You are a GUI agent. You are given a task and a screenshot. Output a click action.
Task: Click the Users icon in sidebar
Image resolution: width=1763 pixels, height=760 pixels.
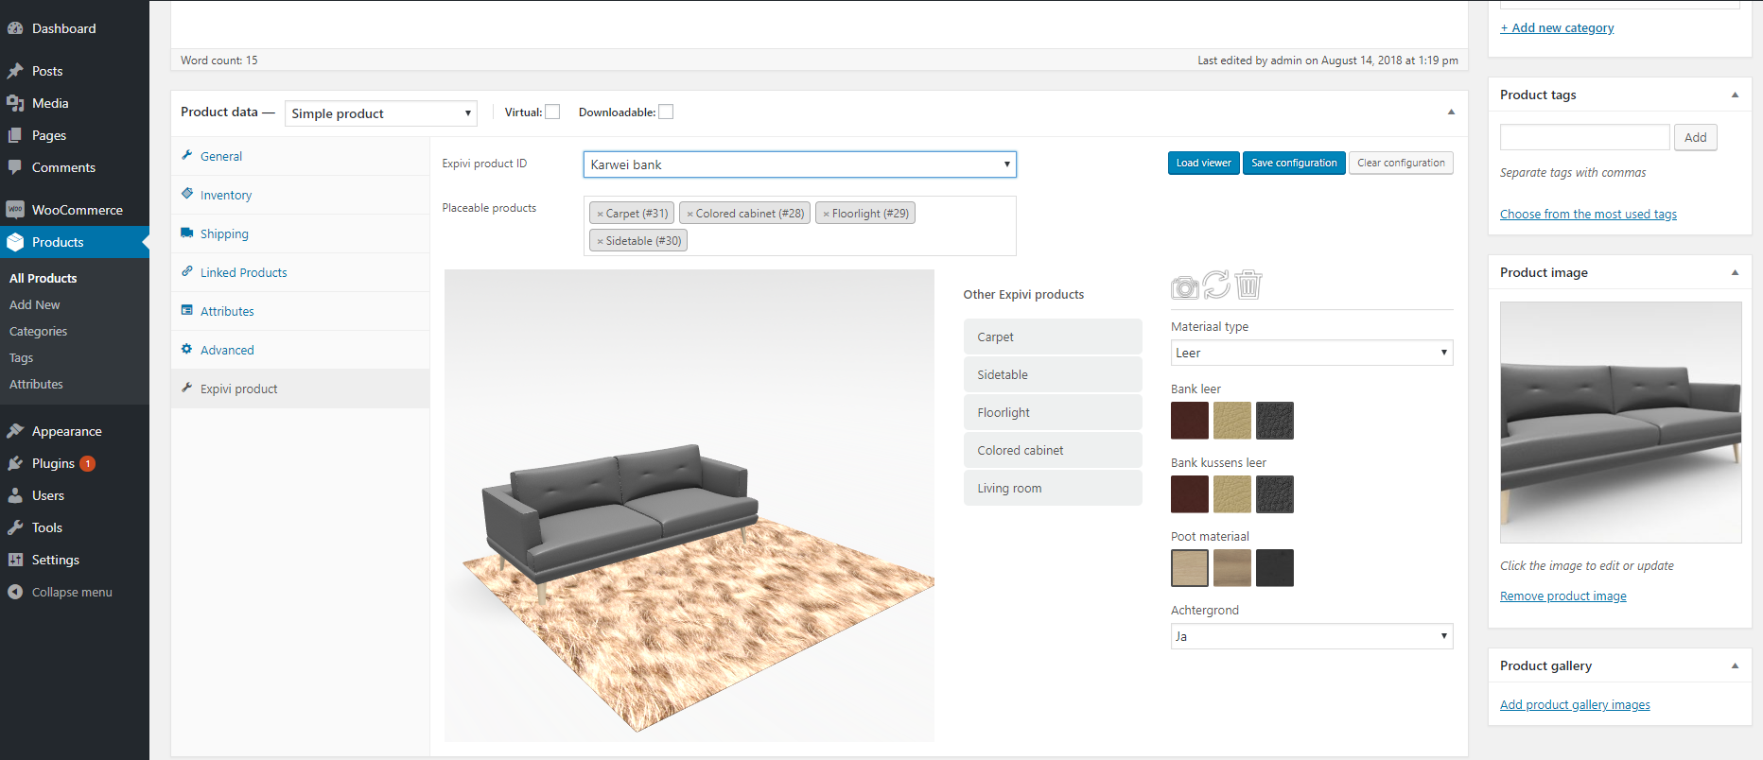coord(15,495)
